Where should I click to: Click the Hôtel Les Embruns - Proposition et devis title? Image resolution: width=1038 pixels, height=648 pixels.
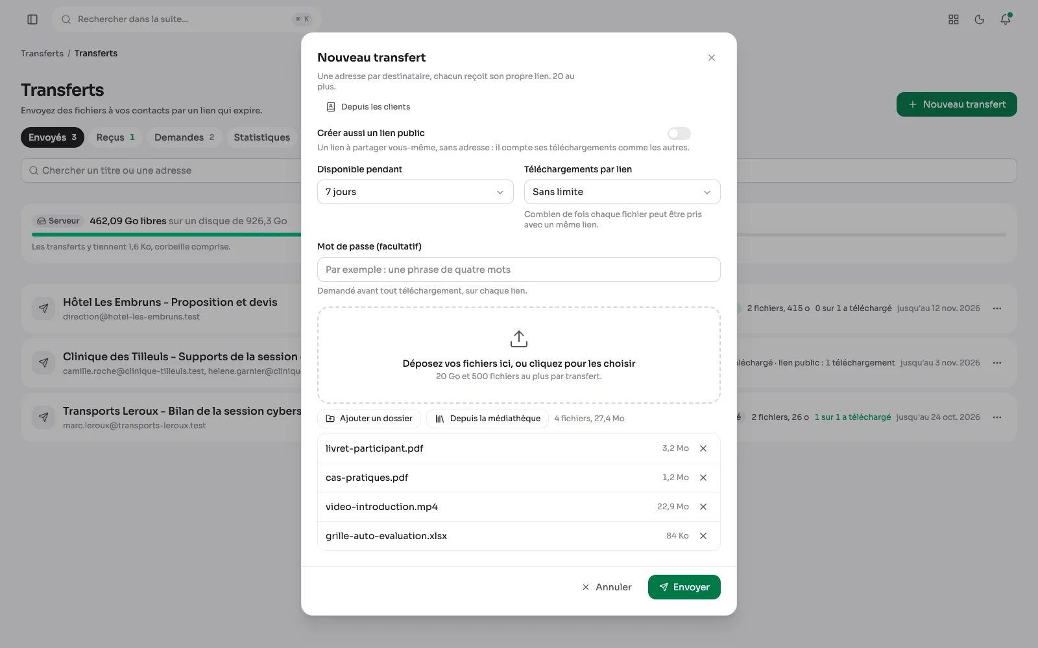170,302
